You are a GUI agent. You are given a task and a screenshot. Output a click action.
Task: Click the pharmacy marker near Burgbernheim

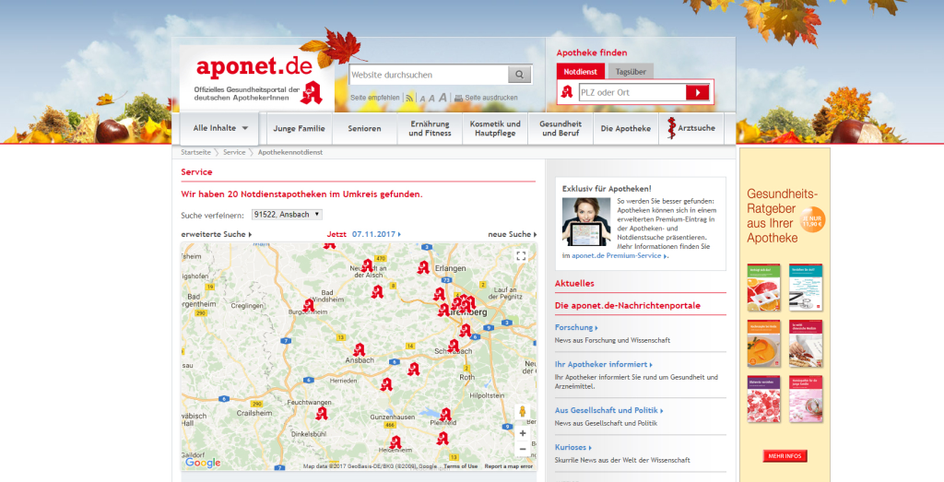(x=309, y=305)
